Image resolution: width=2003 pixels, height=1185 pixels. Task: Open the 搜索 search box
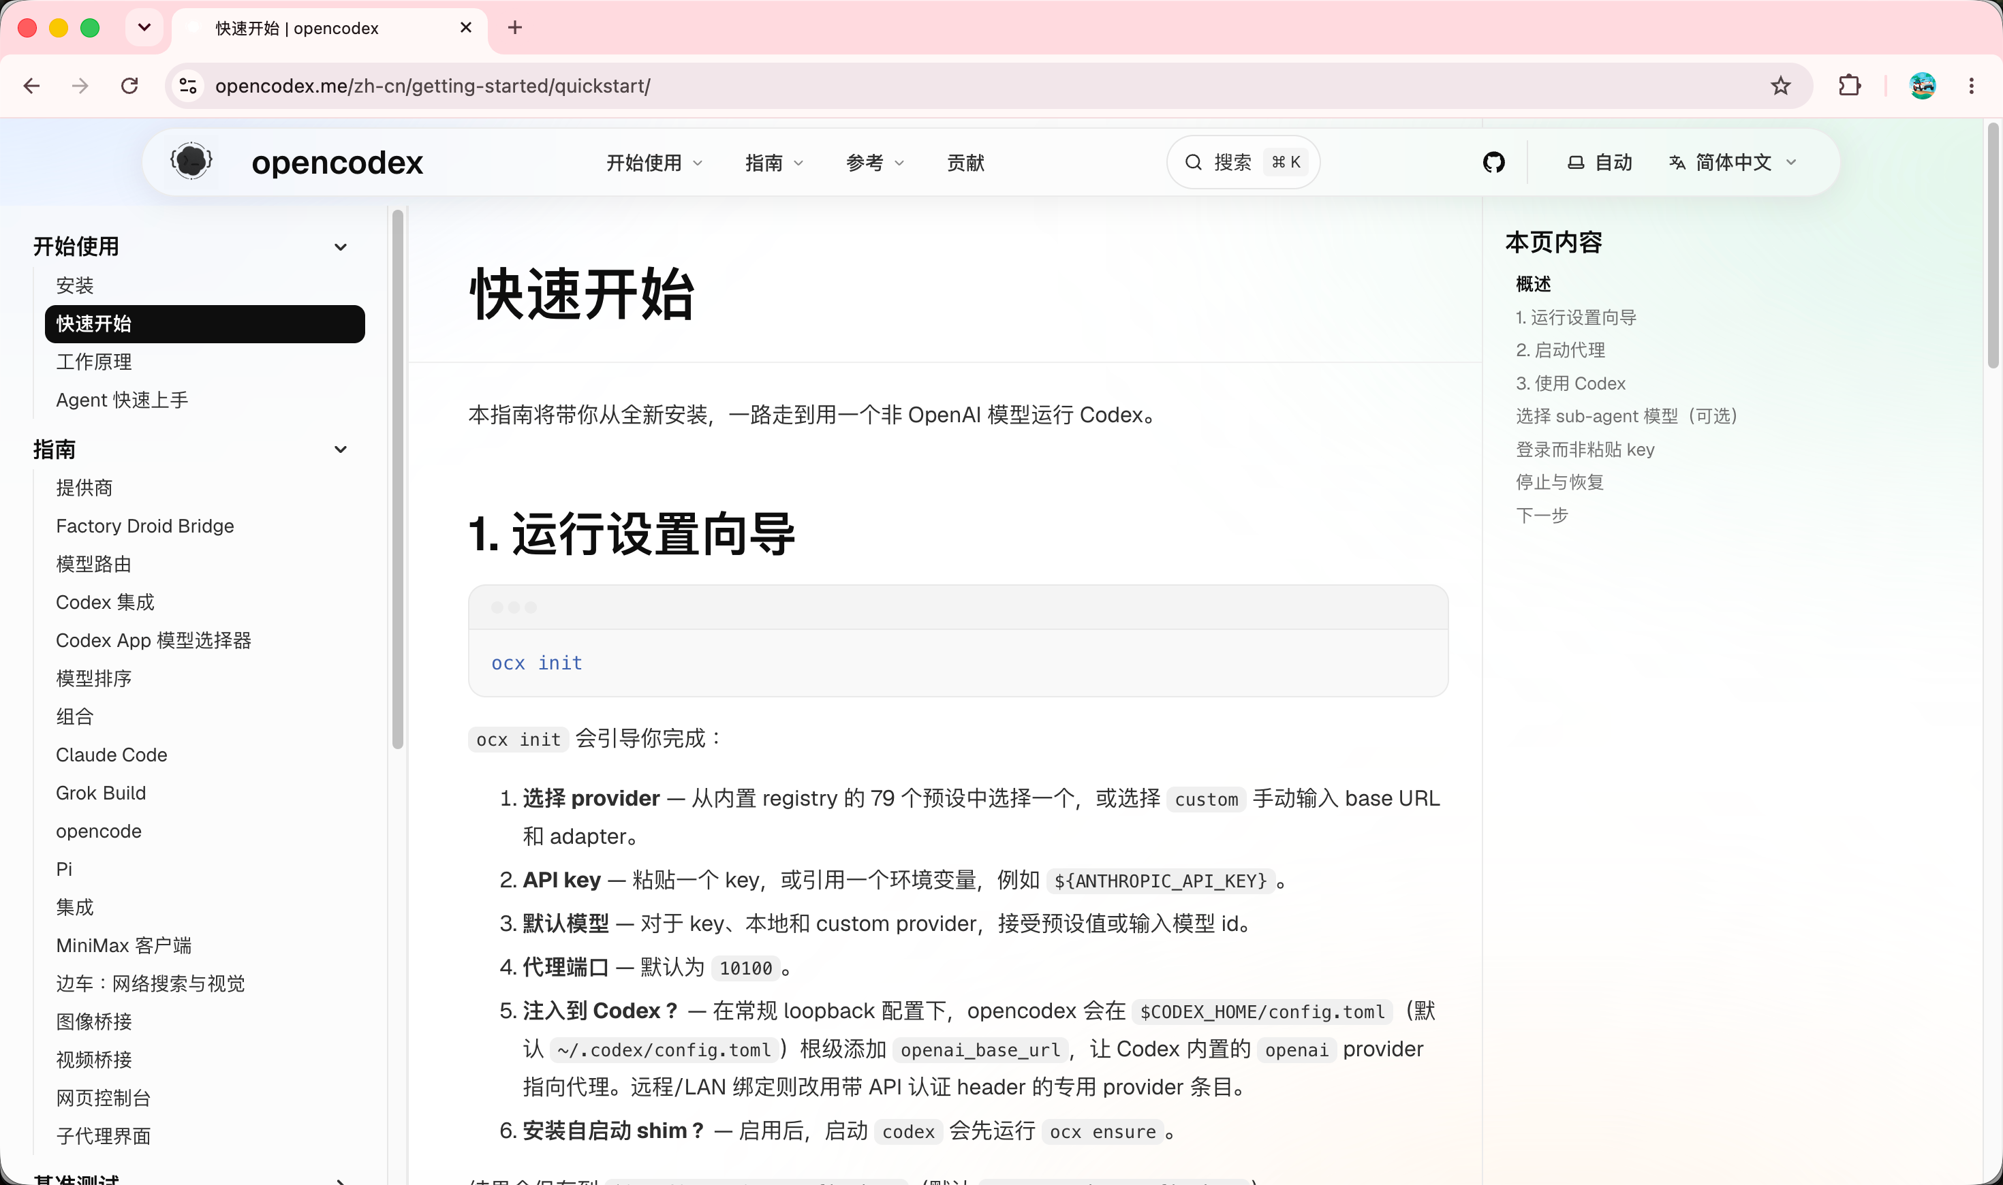1243,162
